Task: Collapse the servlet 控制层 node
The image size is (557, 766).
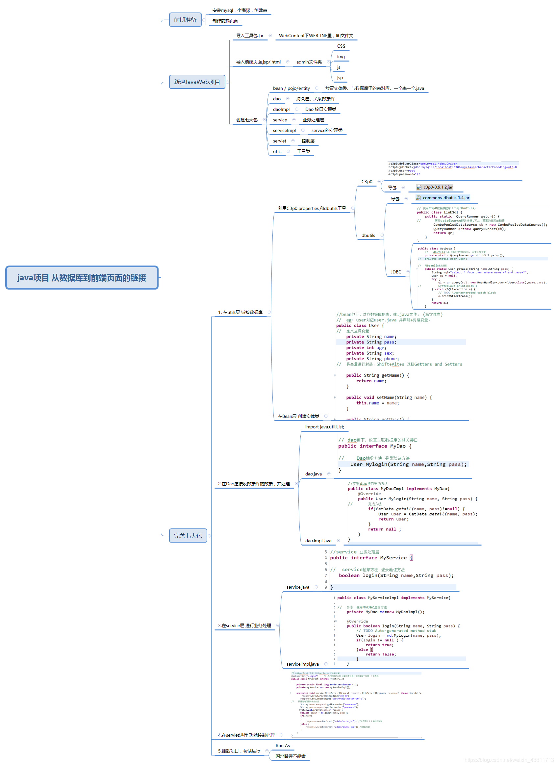Action: pos(293,141)
